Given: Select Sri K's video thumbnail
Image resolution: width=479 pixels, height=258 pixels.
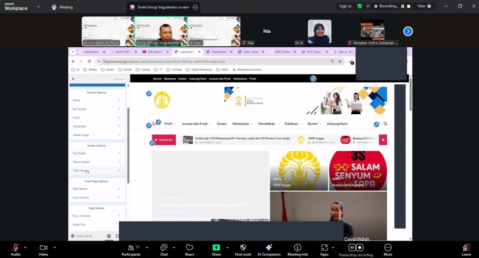Looking at the screenshot, I should pos(319,31).
